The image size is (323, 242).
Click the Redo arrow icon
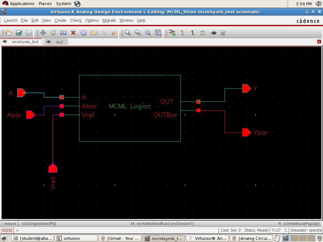[114, 33]
